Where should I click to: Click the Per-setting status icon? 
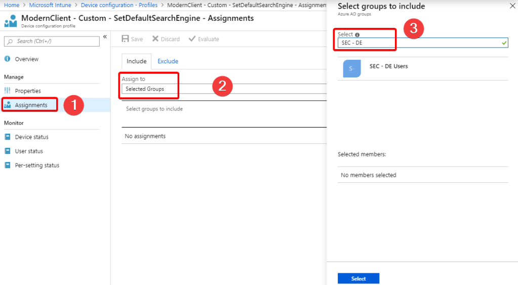(8, 166)
